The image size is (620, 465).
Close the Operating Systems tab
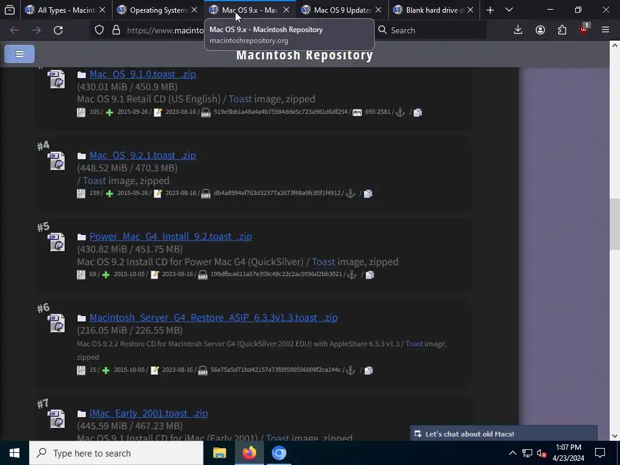click(194, 10)
